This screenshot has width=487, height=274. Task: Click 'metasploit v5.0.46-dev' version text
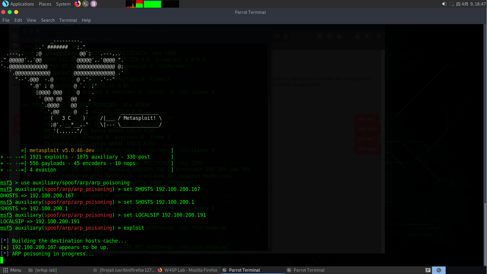(62, 150)
